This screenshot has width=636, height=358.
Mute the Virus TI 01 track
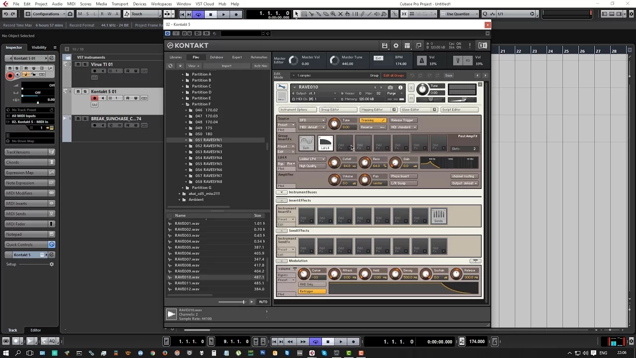[78, 64]
